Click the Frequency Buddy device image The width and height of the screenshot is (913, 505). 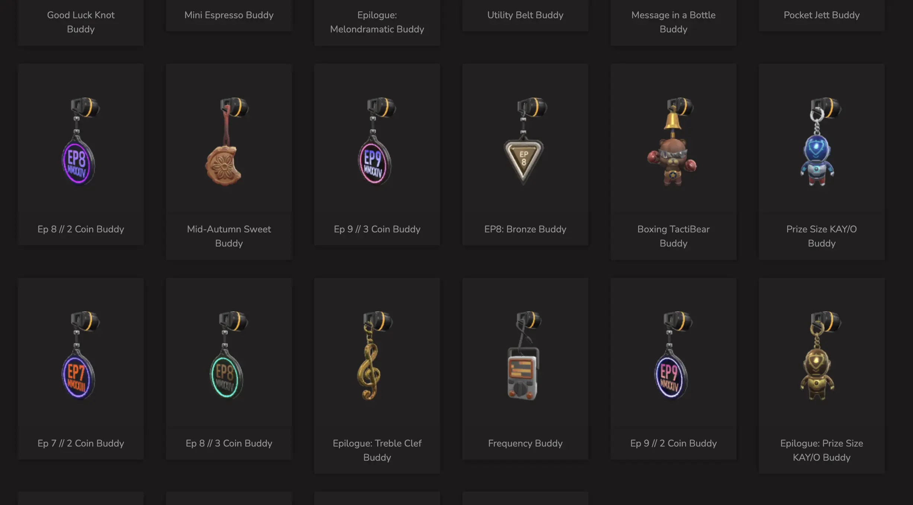click(525, 356)
